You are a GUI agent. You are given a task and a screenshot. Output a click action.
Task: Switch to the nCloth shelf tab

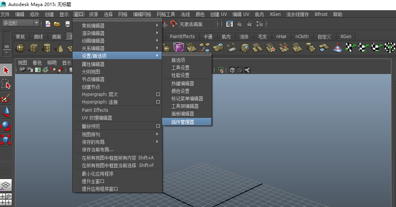(x=302, y=37)
